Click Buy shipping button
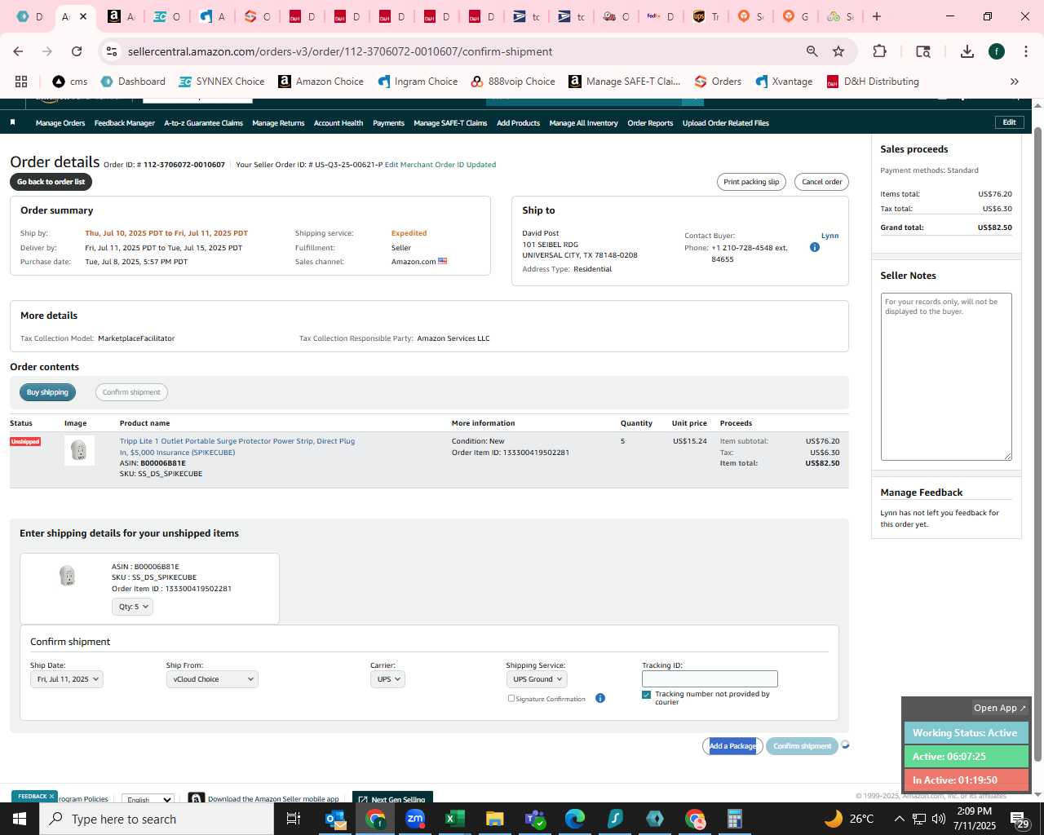 pyautogui.click(x=47, y=392)
